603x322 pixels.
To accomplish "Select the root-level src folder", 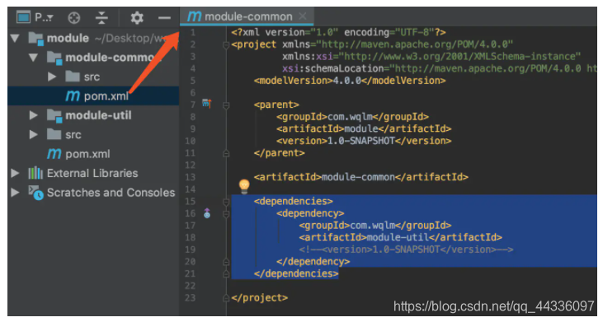I will 73,134.
